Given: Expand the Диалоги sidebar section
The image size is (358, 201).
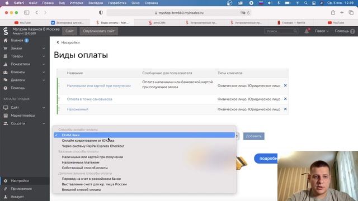Looking at the screenshot, I should pos(44,80).
